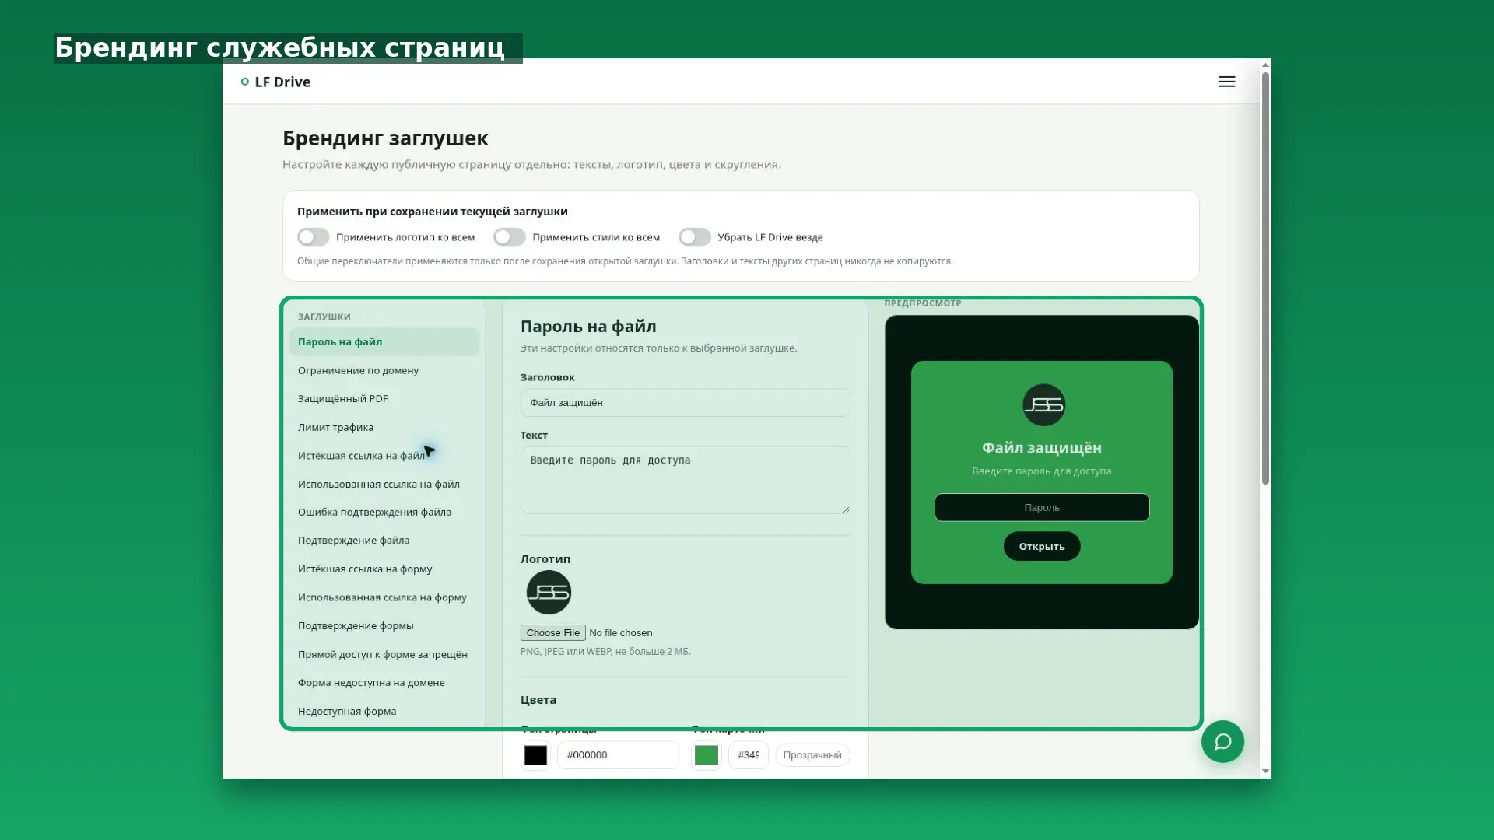
Task: Select Лимит трафика stub
Action: tap(384, 427)
